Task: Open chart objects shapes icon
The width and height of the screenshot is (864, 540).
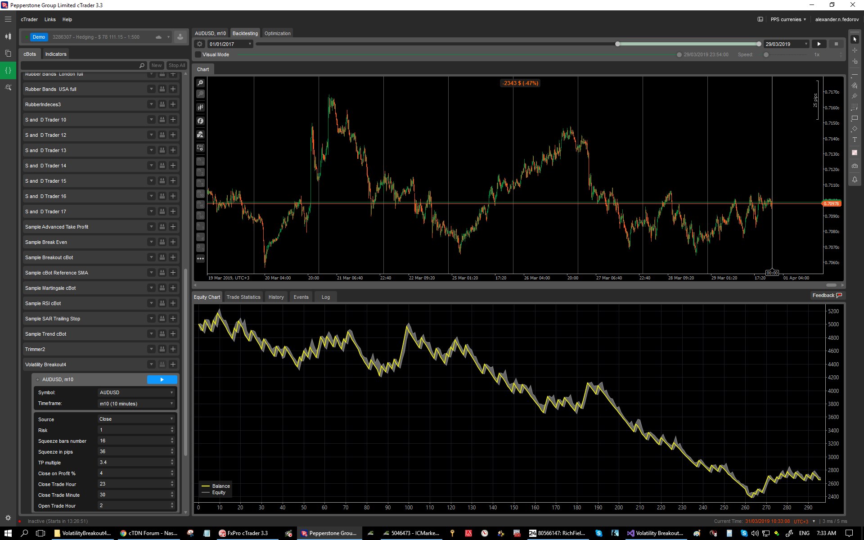Action: click(x=200, y=135)
